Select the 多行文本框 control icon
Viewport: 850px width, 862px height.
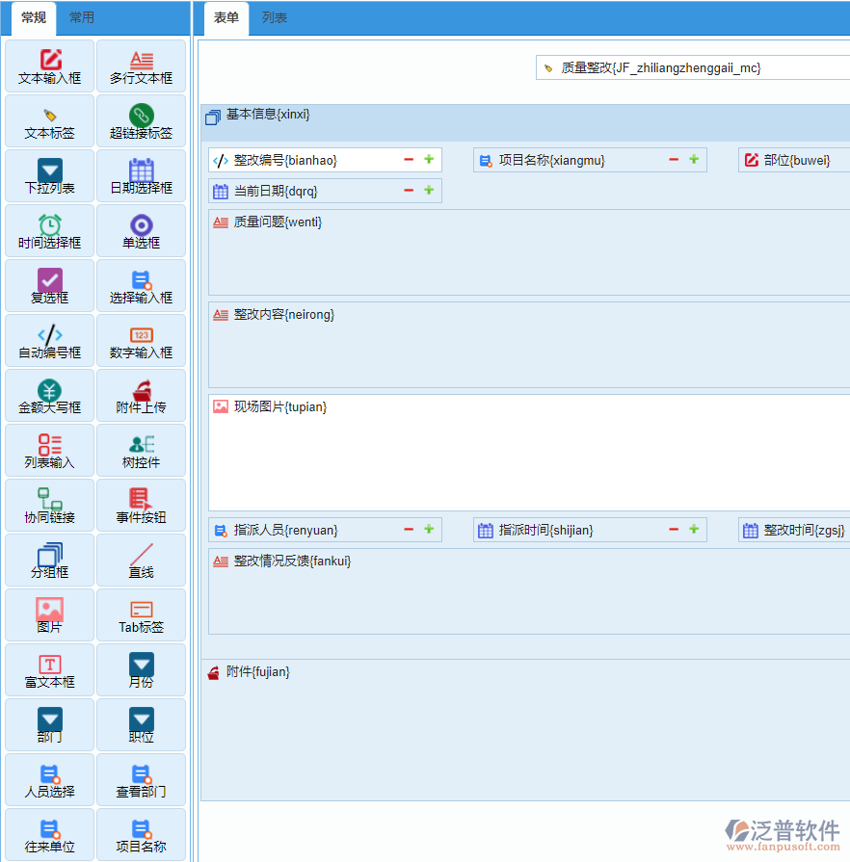(x=141, y=65)
